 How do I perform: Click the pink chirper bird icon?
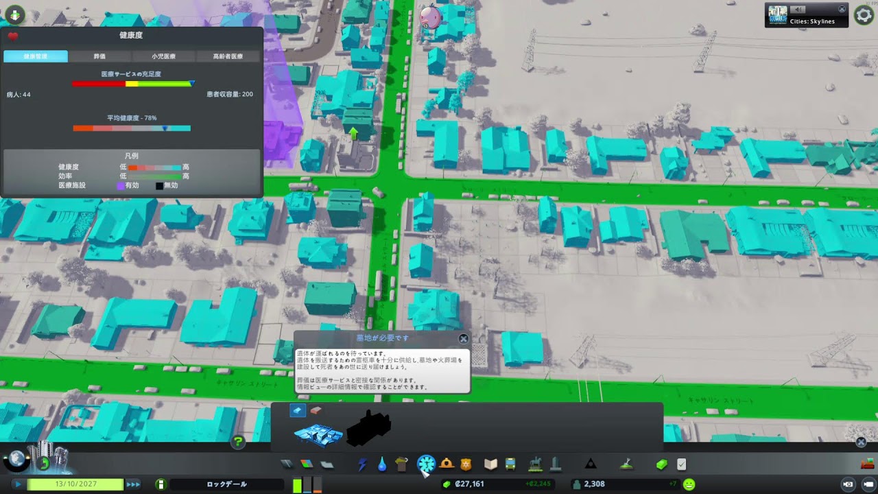coord(430,16)
